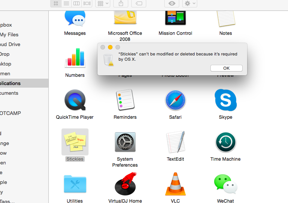Click the Yellow tag in sidebar

24,153
